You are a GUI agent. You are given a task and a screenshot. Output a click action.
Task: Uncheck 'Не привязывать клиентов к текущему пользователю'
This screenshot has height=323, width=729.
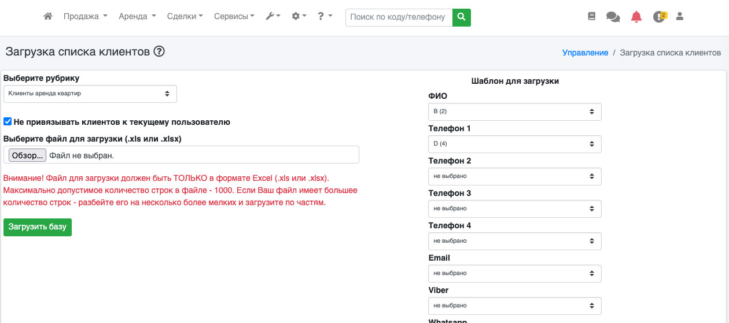tap(8, 122)
